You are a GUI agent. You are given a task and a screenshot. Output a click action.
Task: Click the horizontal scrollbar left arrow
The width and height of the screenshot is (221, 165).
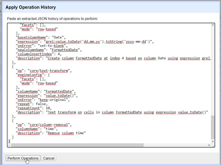[9, 145]
